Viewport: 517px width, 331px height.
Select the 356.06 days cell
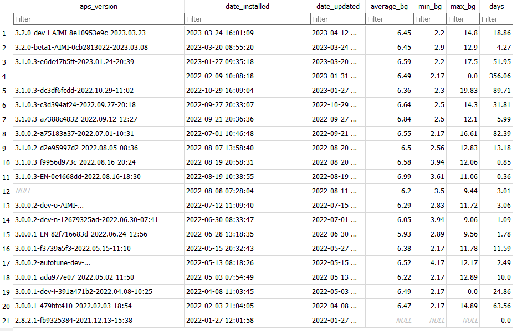click(496, 76)
